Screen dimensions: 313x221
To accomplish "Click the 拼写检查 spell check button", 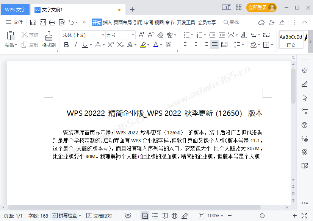I will (x=65, y=216).
